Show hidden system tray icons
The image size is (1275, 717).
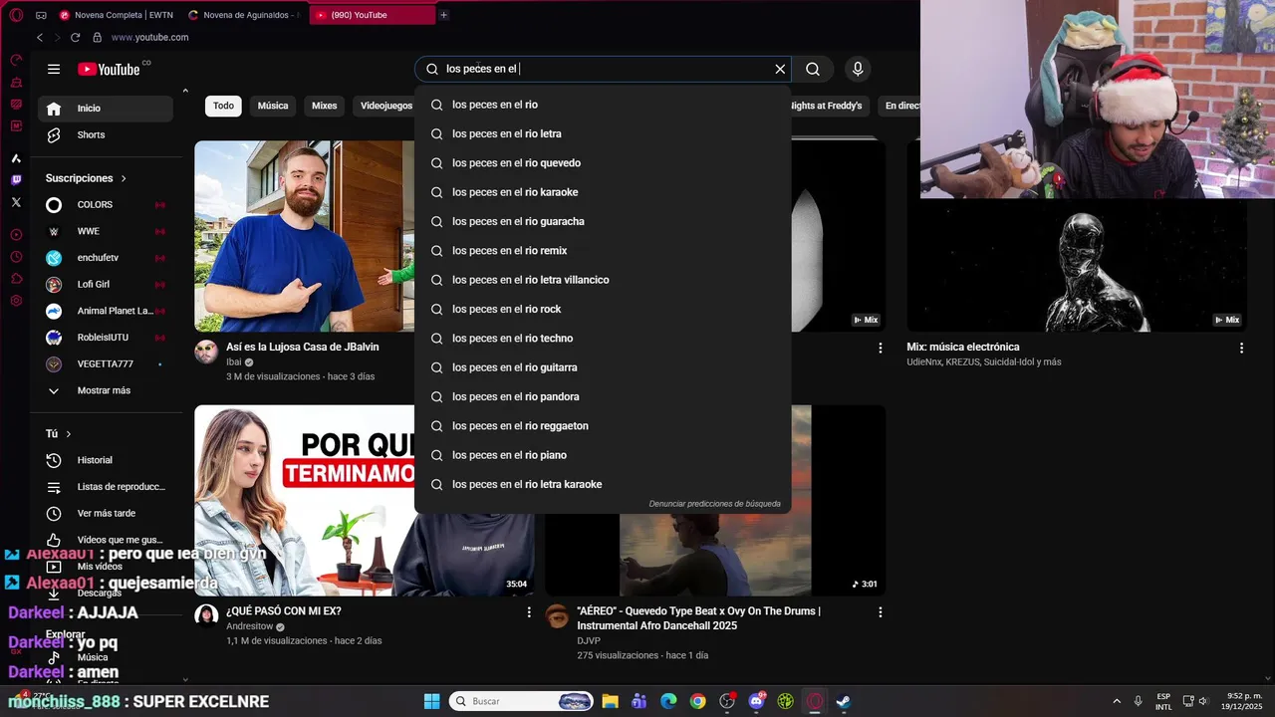[1116, 701]
